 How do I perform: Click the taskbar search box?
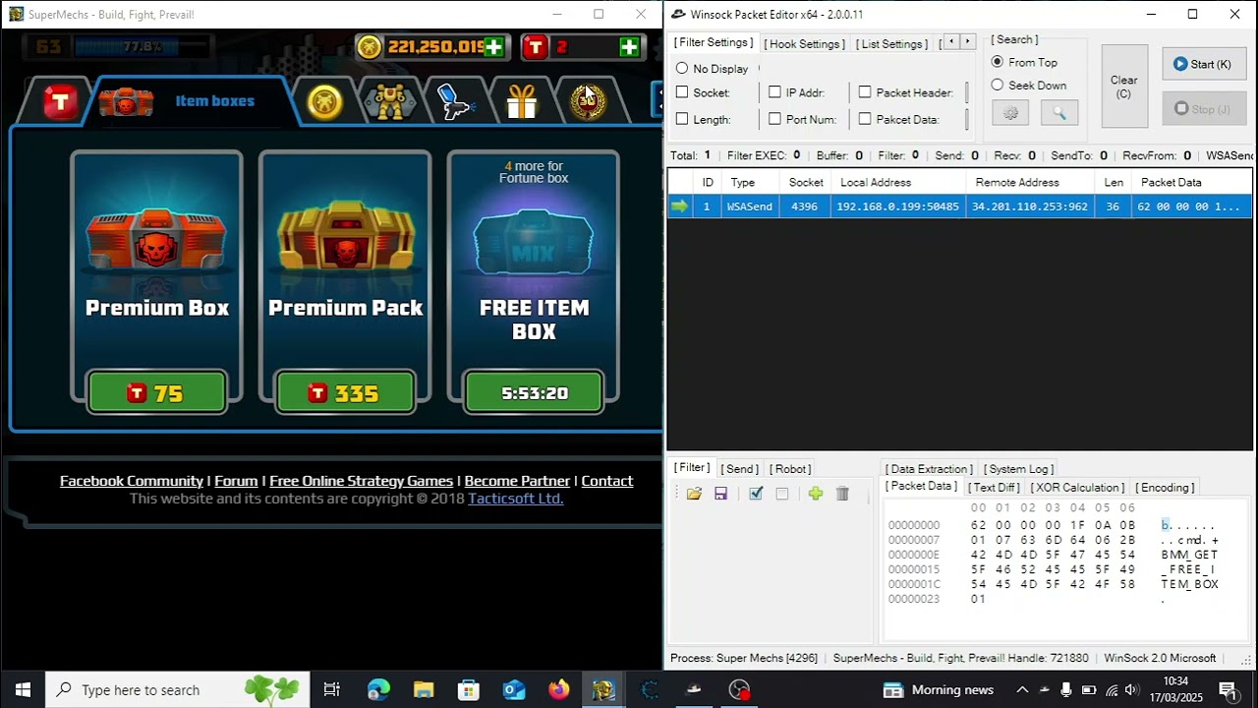click(177, 689)
